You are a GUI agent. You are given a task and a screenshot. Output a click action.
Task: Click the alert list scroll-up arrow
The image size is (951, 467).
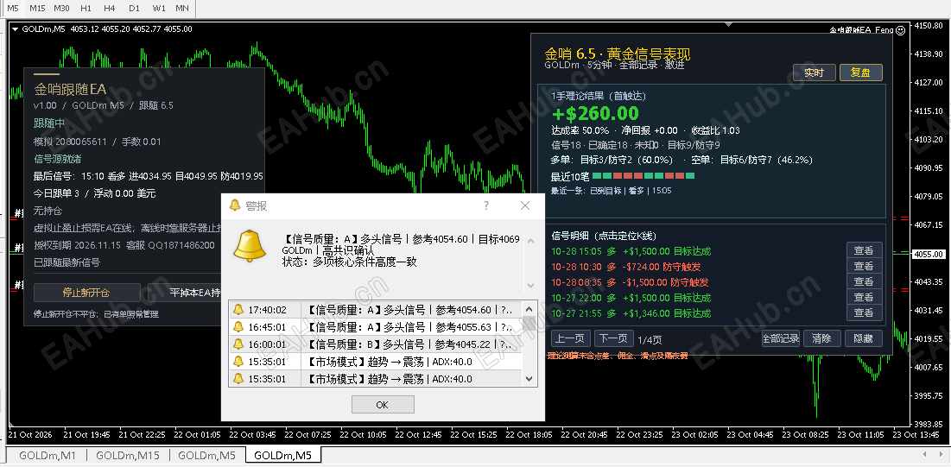529,308
